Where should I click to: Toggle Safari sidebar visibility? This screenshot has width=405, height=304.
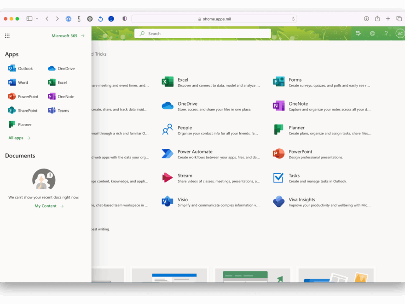(29, 18)
